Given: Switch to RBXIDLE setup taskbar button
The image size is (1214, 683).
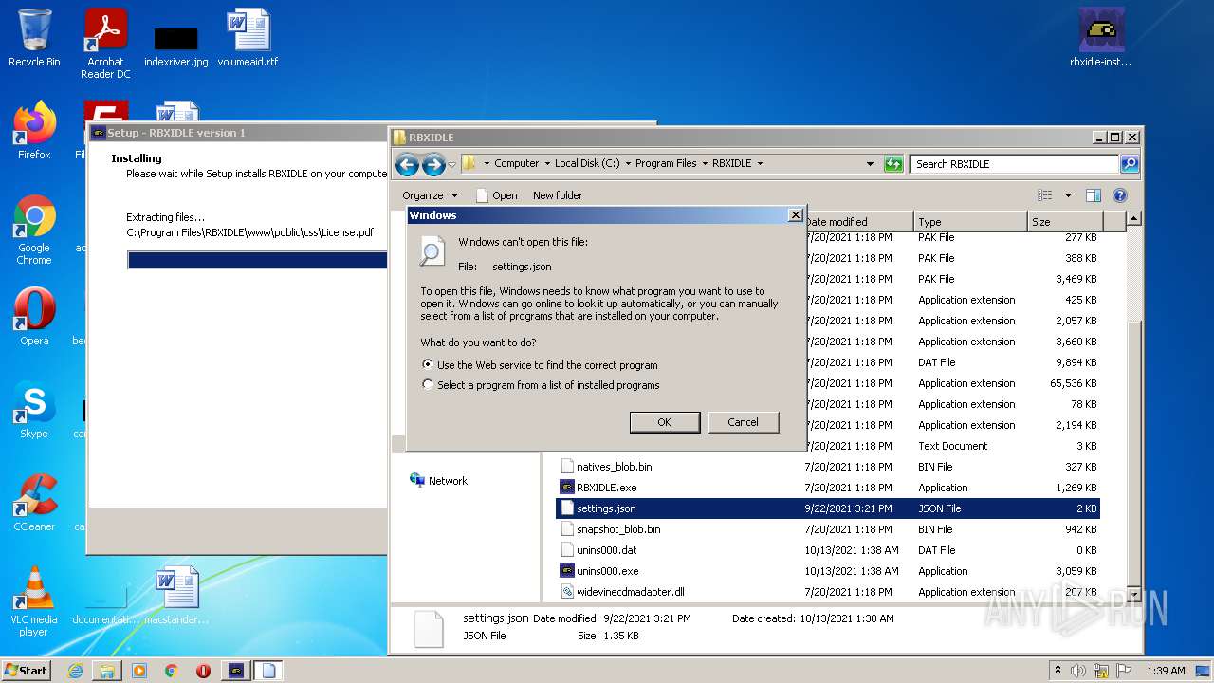Looking at the screenshot, I should 236,671.
